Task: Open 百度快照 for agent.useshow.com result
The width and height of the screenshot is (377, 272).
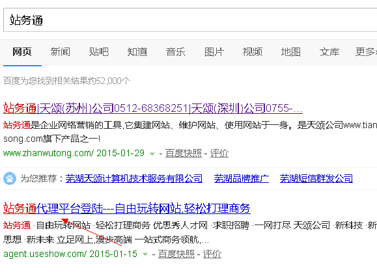Action: pyautogui.click(x=176, y=254)
